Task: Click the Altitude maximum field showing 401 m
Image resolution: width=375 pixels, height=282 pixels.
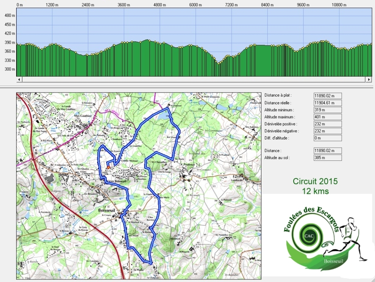Action: pos(328,117)
